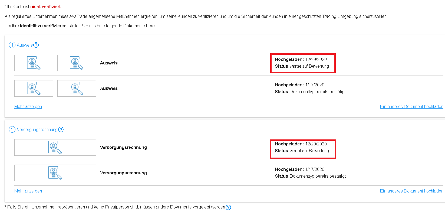Select the numbered step 2 circle icon
This screenshot has height=212, width=445.
[x=12, y=129]
